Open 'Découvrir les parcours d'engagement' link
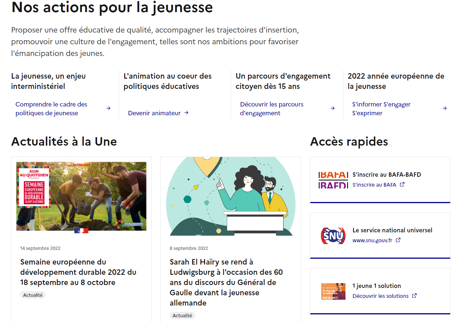 point(272,109)
